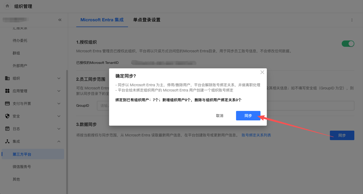Click the 日志 log icon
Image resolution: width=363 pixels, height=194 pixels.
pos(7,129)
